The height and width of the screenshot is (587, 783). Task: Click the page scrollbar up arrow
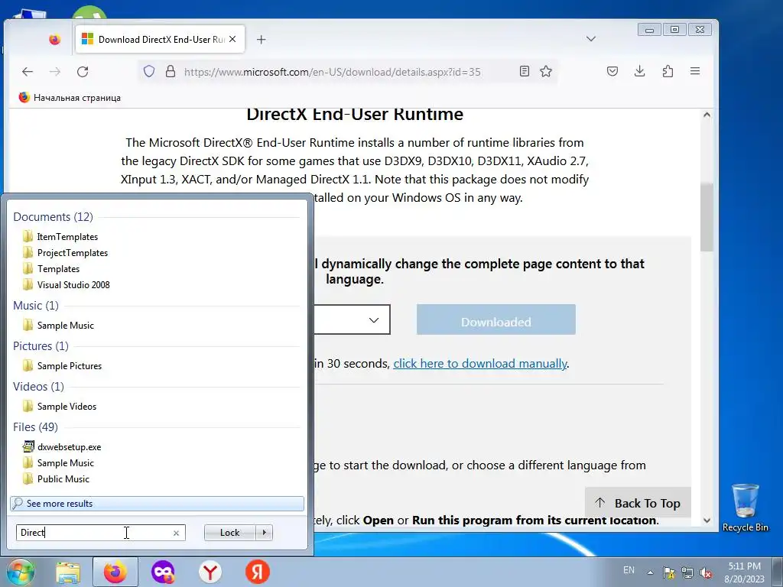(707, 115)
